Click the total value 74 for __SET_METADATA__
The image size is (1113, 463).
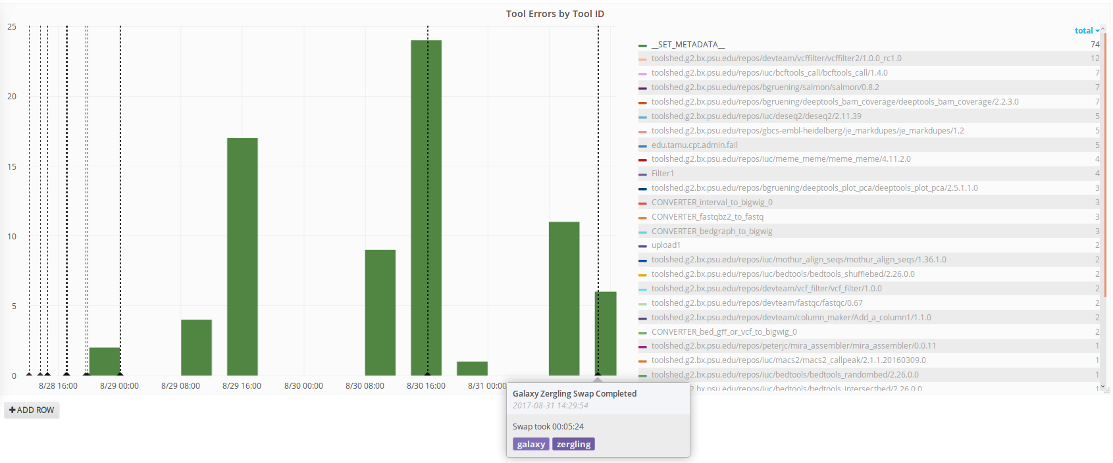click(x=1095, y=45)
